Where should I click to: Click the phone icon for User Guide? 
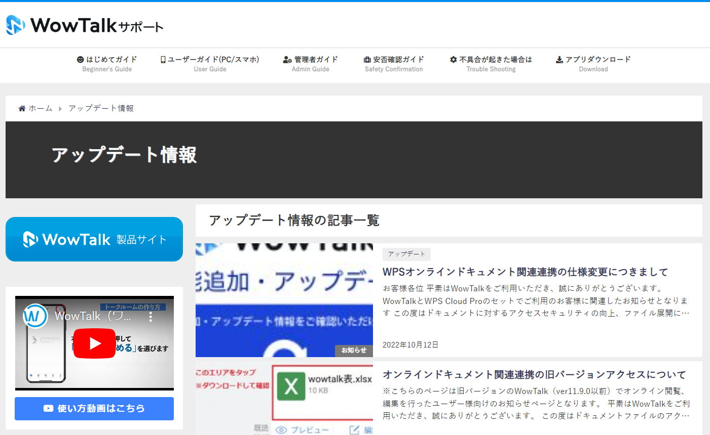tap(163, 60)
